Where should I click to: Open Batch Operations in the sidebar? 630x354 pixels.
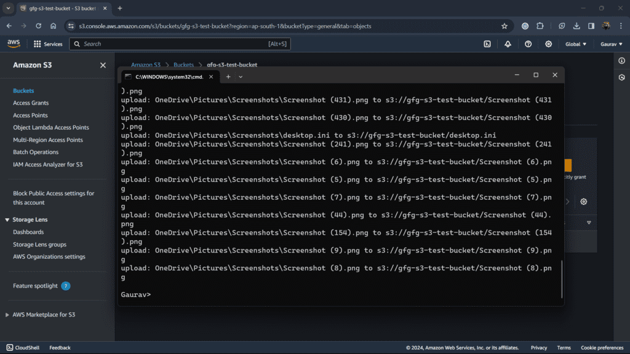point(36,152)
